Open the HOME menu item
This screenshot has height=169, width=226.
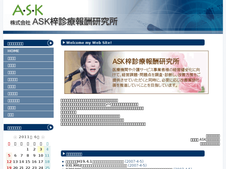click(29, 51)
